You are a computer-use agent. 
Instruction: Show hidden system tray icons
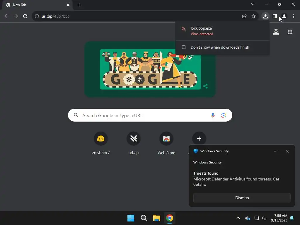click(238, 218)
